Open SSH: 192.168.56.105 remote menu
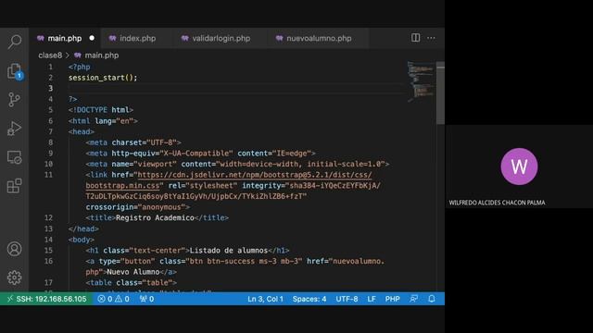The width and height of the screenshot is (593, 333). [x=47, y=299]
